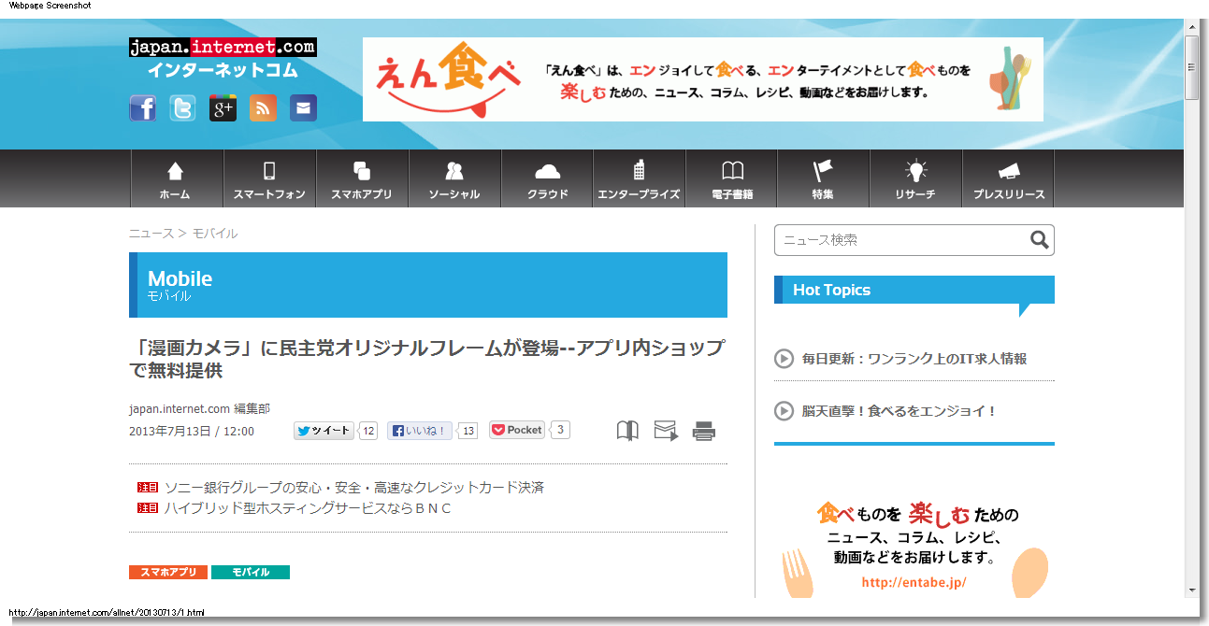Open the email newsletter envelope icon
Screen dimensions: 1209x626
click(303, 108)
